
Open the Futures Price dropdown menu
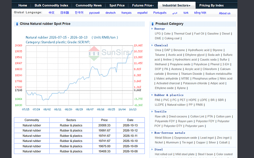pyautogui.click(x=143, y=5)
